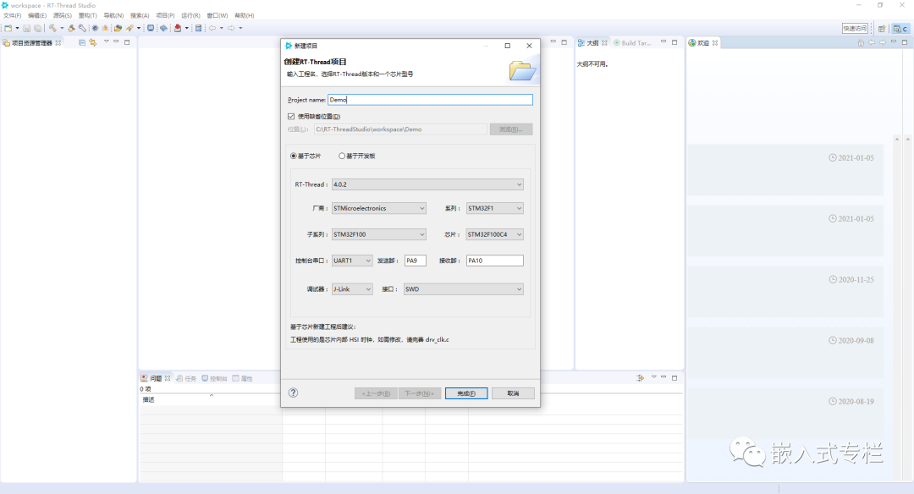914x494 pixels.
Task: Click the PA9 transmit pin field
Action: click(x=416, y=261)
